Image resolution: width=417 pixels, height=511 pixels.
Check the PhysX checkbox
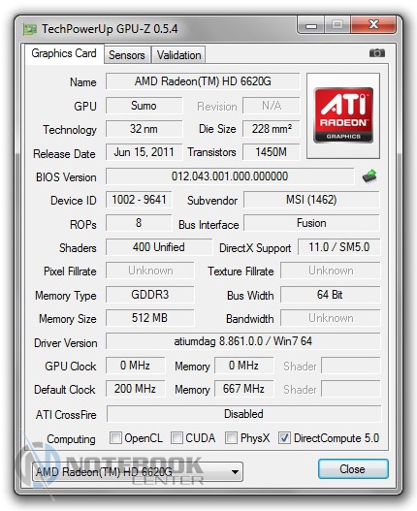[x=231, y=437]
